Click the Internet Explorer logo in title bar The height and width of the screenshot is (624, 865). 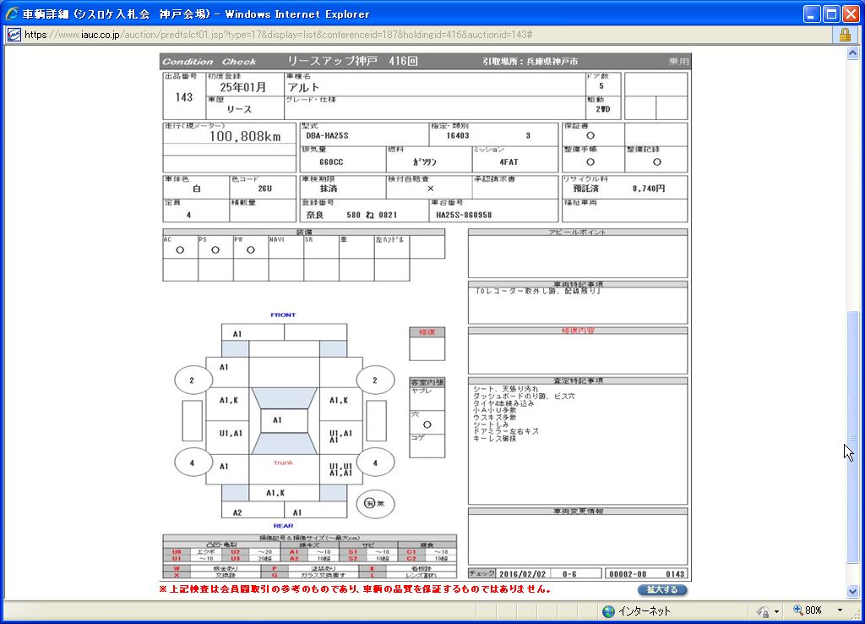coord(12,14)
